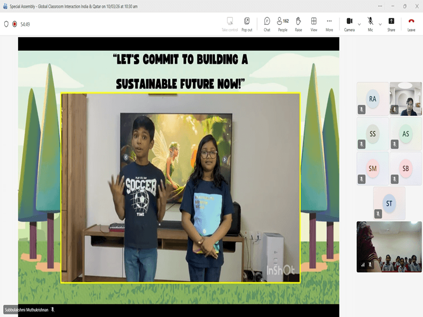Pop out the shared content

[246, 23]
